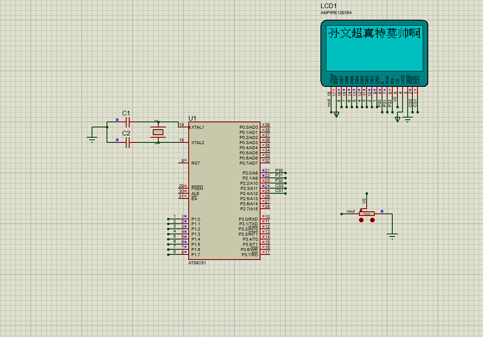Screen dimensions: 483x337
Task: Click the C1 reference label
Action: (x=126, y=113)
